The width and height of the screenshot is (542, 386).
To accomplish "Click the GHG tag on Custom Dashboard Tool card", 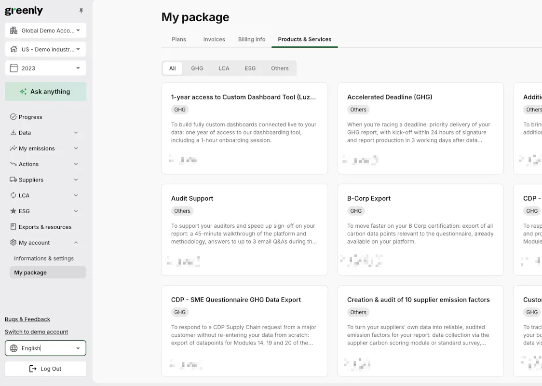I will pyautogui.click(x=180, y=110).
